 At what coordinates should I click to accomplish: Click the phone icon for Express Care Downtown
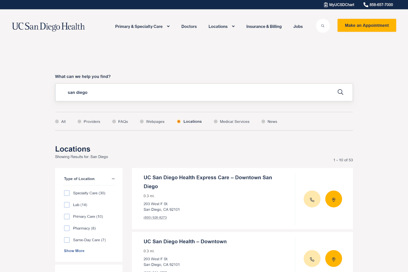[x=312, y=199]
